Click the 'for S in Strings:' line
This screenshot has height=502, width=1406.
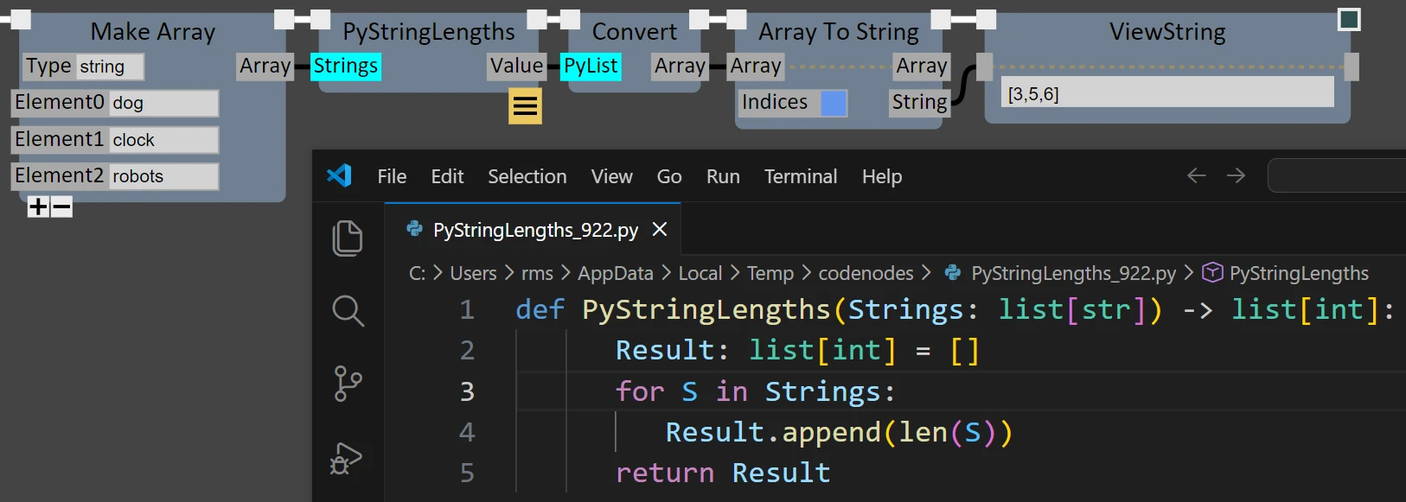[755, 391]
